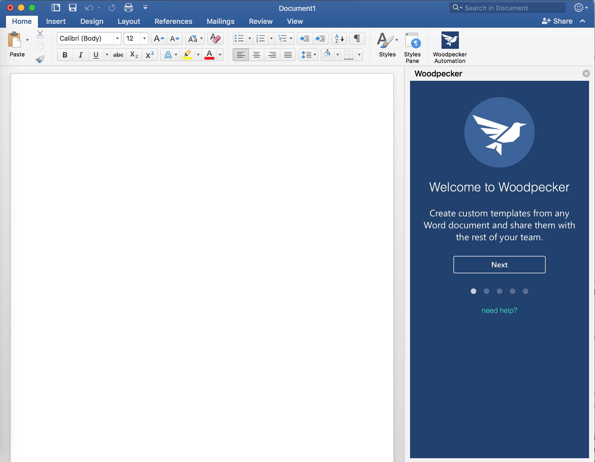The image size is (595, 462).
Task: Open the font name dropdown
Action: coord(117,39)
